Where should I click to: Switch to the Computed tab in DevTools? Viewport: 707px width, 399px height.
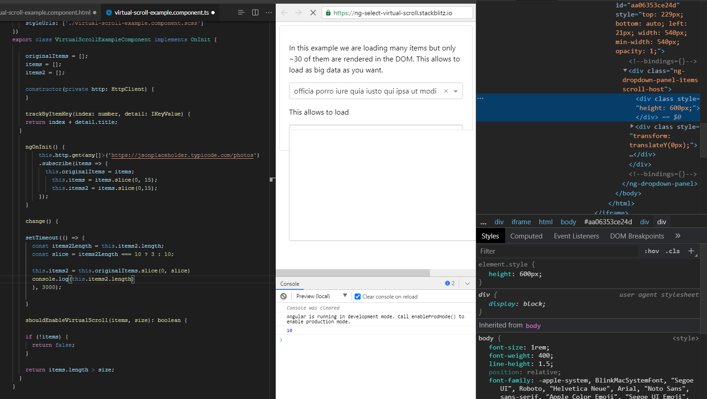click(526, 236)
